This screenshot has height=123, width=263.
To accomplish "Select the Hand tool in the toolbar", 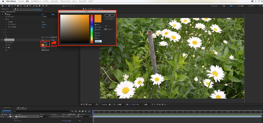I will [x=9, y=6].
